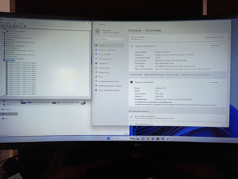Expand the Мониторы node in Device Manager
238x179 pixels.
point(2,52)
